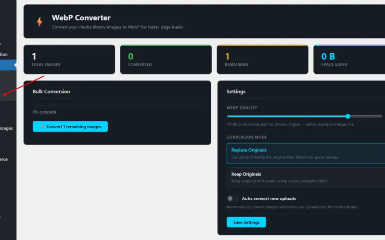385x240 pixels.
Task: Click the Save Settings button
Action: [x=246, y=222]
